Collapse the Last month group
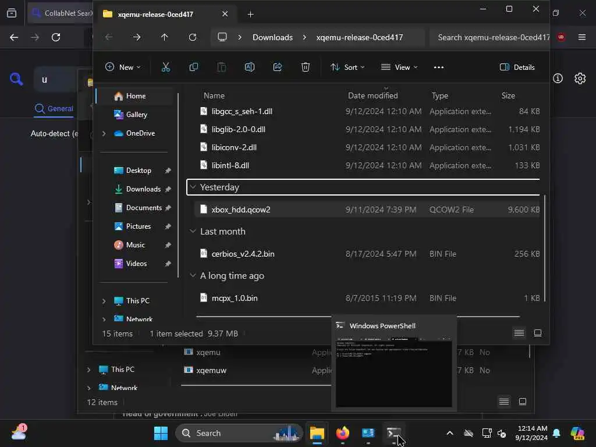This screenshot has width=596, height=447. (x=193, y=231)
